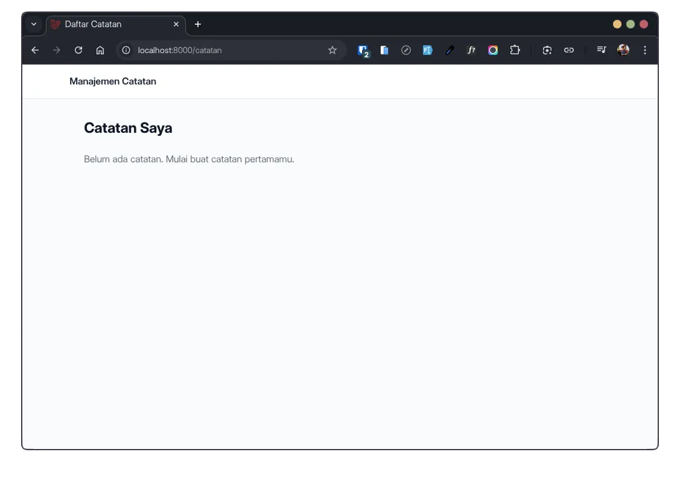This screenshot has height=481, width=680.
Task: Click the circled pencil extension icon
Action: pos(405,50)
